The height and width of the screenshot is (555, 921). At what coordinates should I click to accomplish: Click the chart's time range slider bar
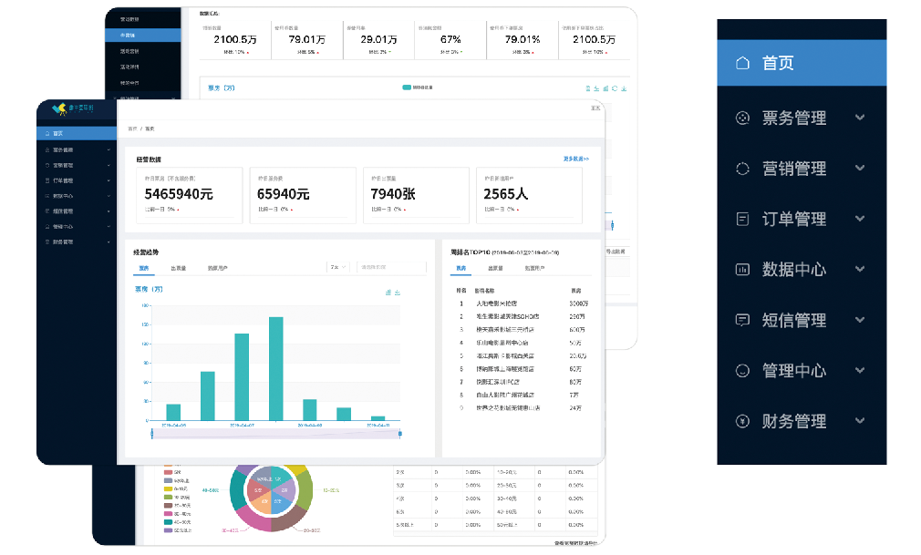[275, 434]
